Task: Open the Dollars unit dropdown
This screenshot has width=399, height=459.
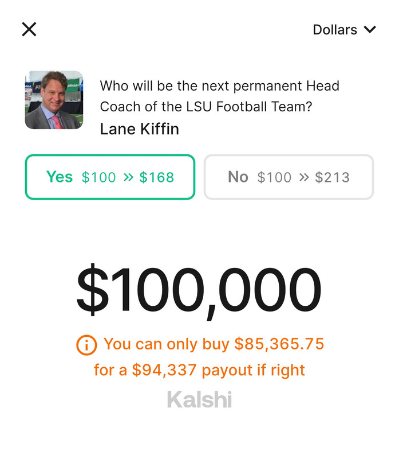Action: click(335, 30)
